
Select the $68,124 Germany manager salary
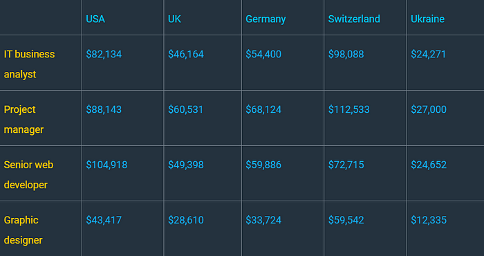263,109
